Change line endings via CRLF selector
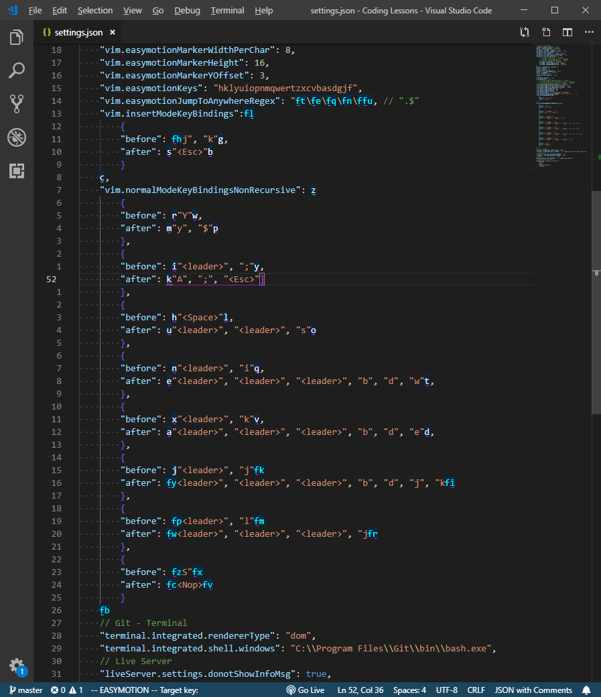The width and height of the screenshot is (601, 697). coord(476,690)
